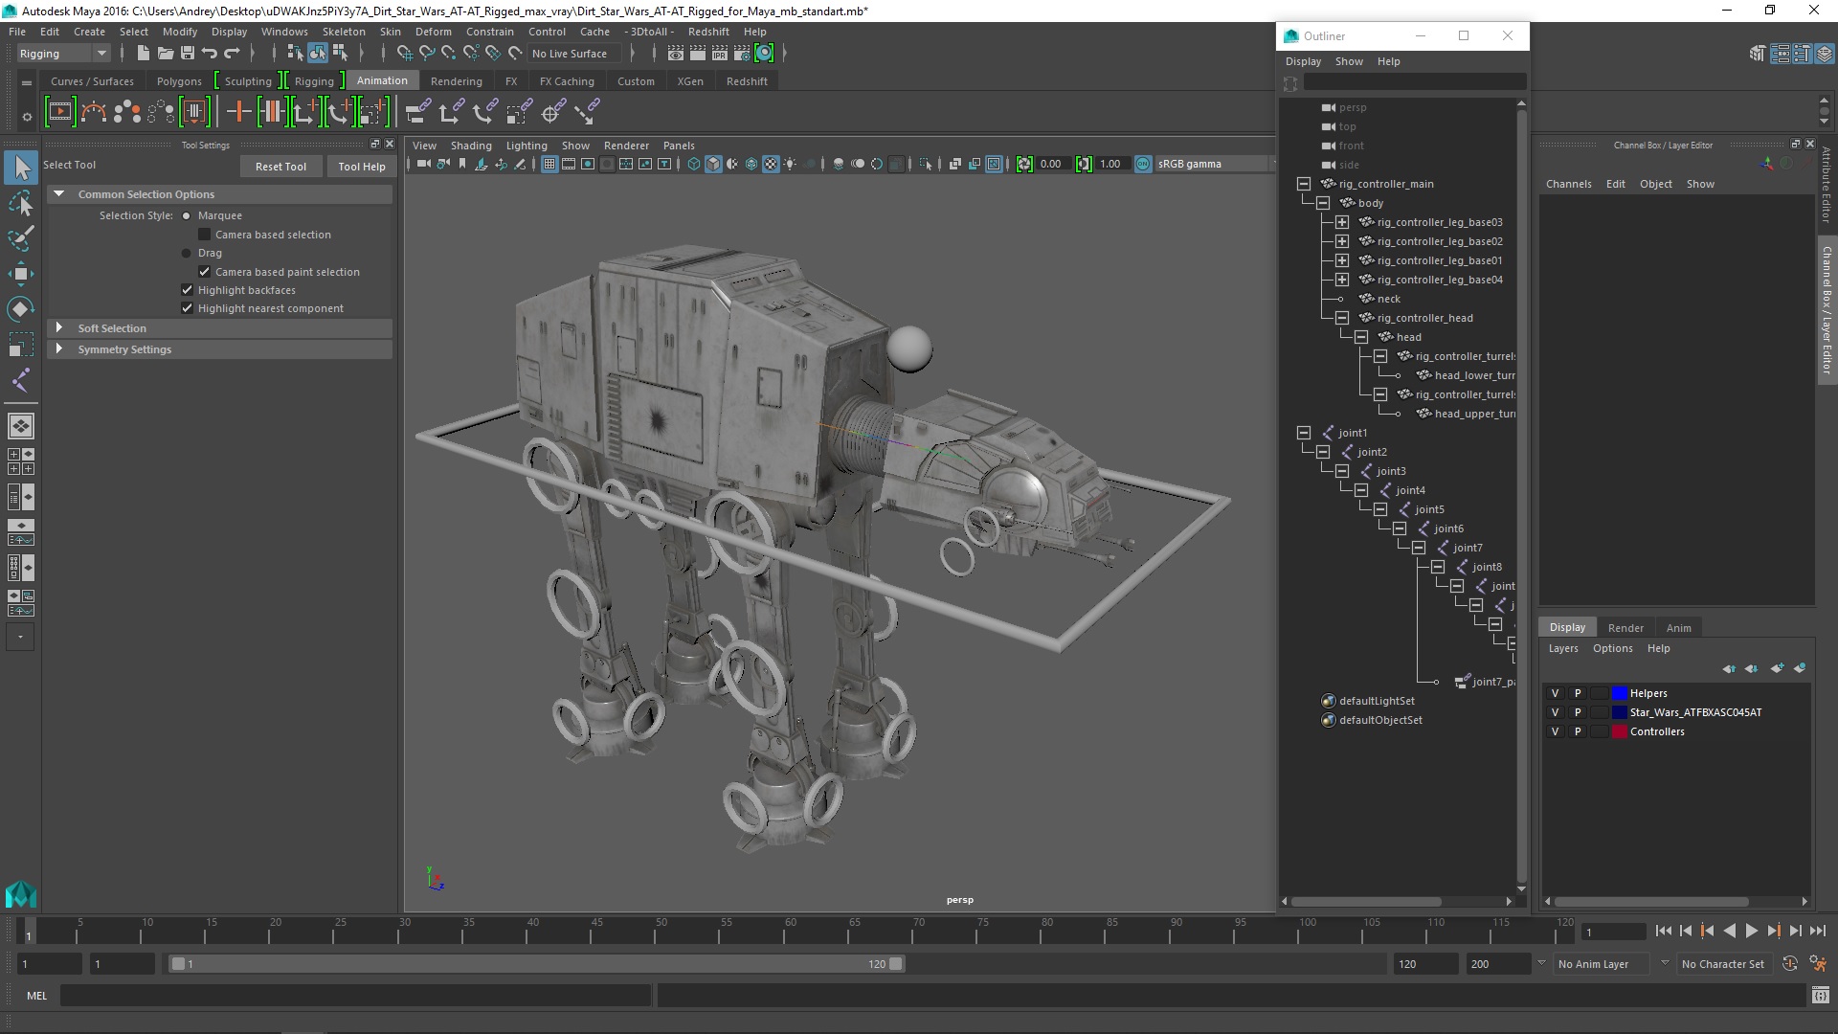Click the current frame number field

click(x=1613, y=932)
